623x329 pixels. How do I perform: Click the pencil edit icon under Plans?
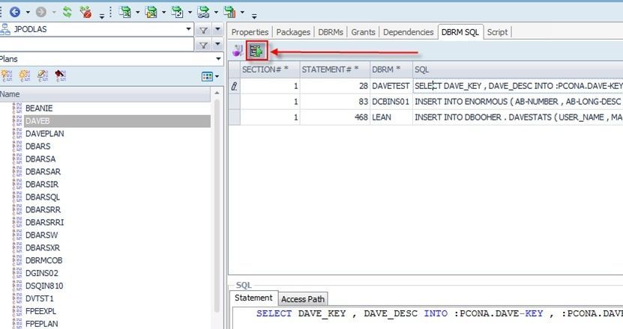point(43,76)
